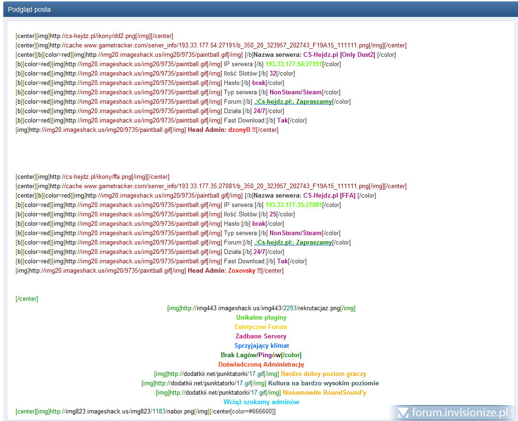Click green 'Unikalne pluginy' text
Viewport: 518px width, 421px height.
click(x=261, y=318)
